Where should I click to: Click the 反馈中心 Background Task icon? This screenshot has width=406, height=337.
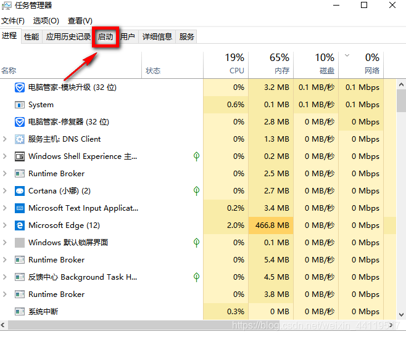click(x=20, y=277)
